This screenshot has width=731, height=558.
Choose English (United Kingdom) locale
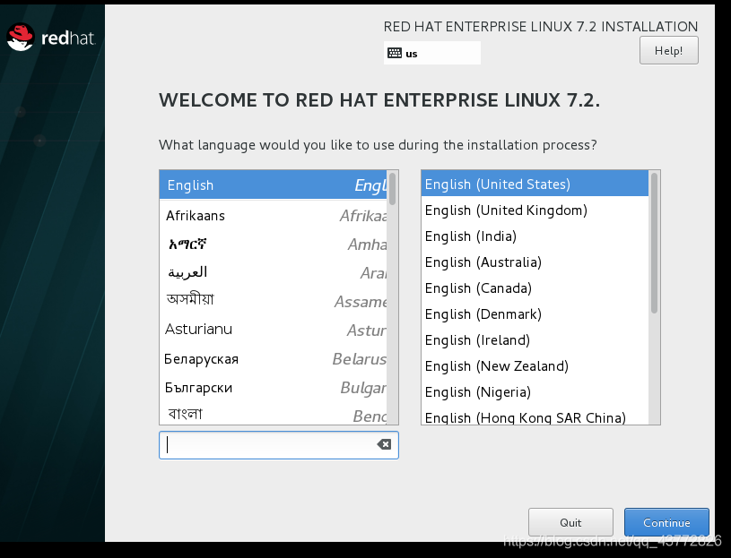coord(535,210)
